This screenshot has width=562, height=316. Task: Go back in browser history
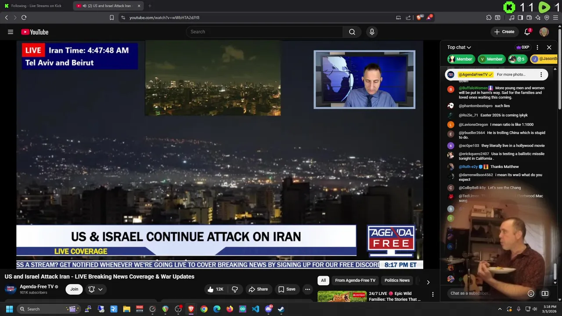6,18
